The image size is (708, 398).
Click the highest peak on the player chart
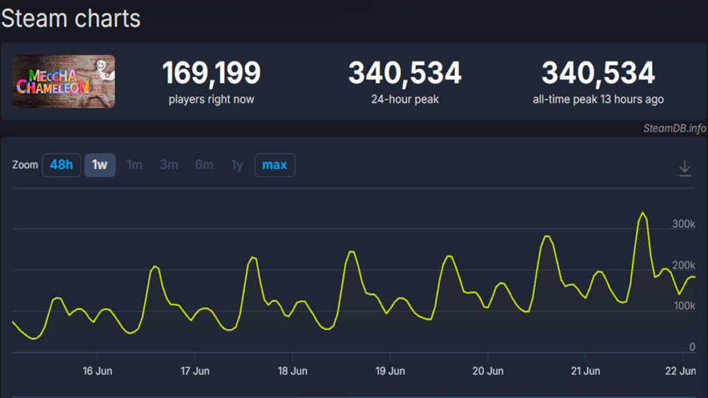(x=642, y=213)
